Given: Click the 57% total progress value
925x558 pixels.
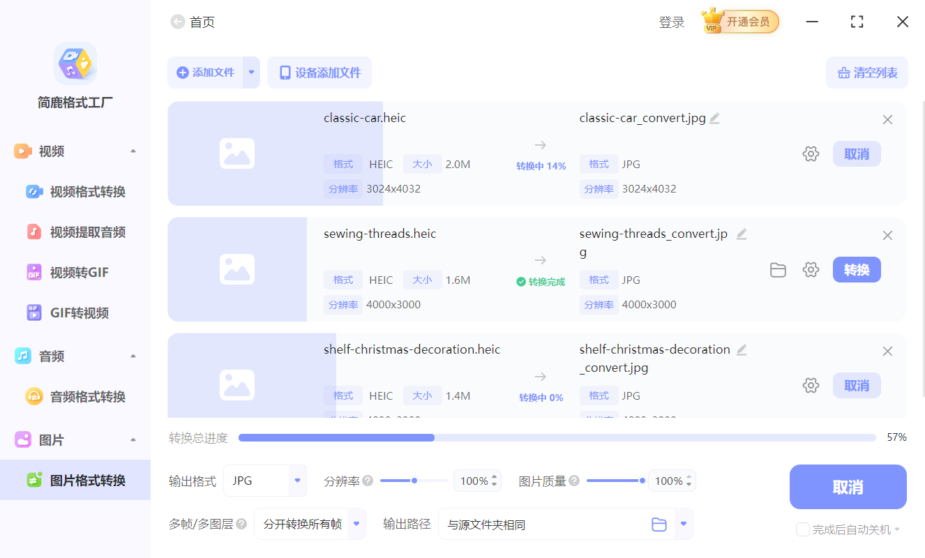Looking at the screenshot, I should (x=896, y=437).
